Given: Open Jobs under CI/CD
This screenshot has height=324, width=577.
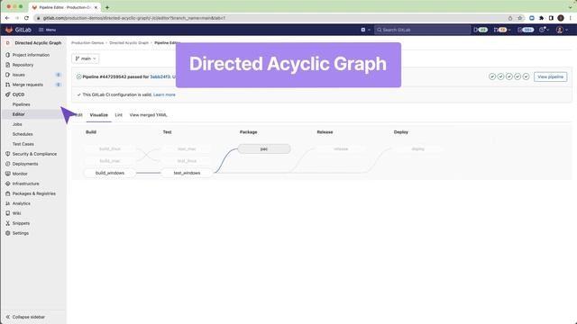Looking at the screenshot, I should [17, 124].
